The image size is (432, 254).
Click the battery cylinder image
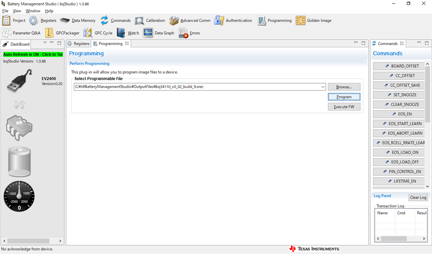pos(19,162)
